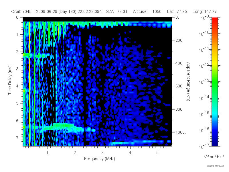
Task: Click the 'Time Delay (ms)' axis label
Action: pos(10,80)
